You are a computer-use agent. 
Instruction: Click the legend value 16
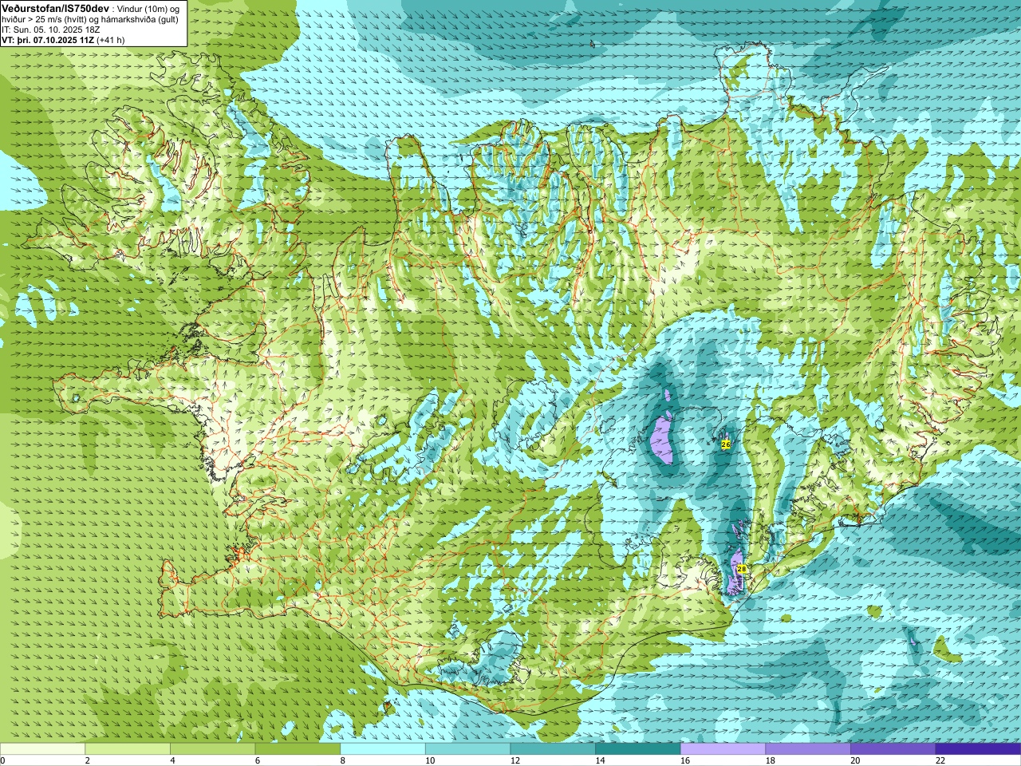[685, 760]
